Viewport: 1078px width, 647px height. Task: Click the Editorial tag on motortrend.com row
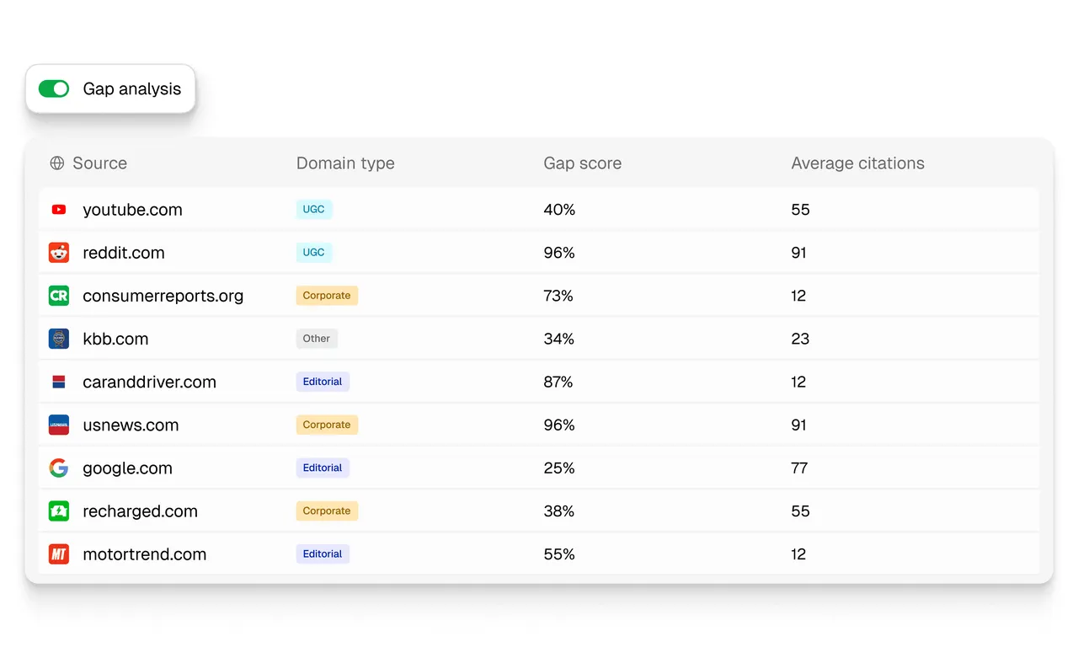click(323, 554)
